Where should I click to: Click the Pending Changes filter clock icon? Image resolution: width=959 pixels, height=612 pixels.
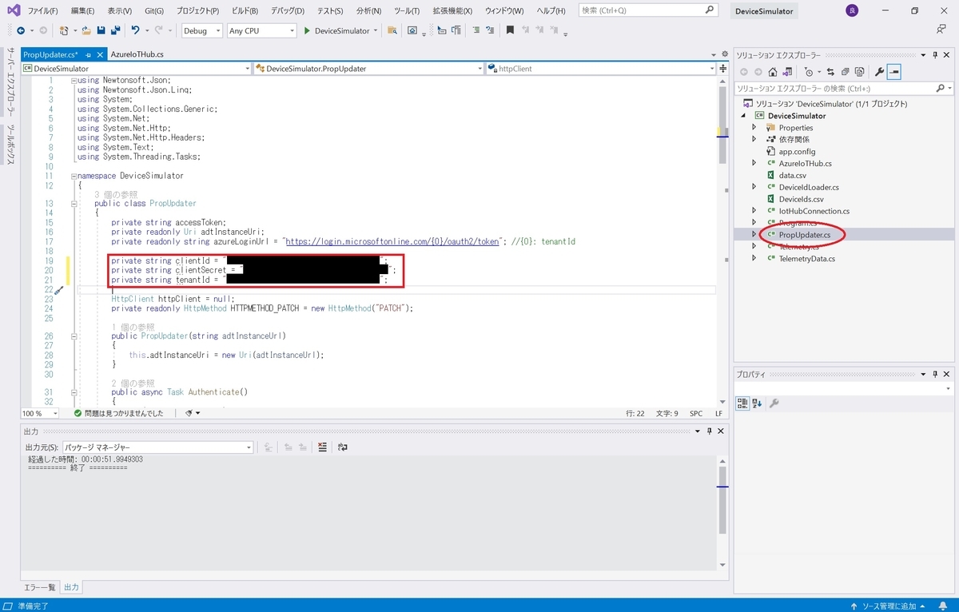click(x=809, y=72)
